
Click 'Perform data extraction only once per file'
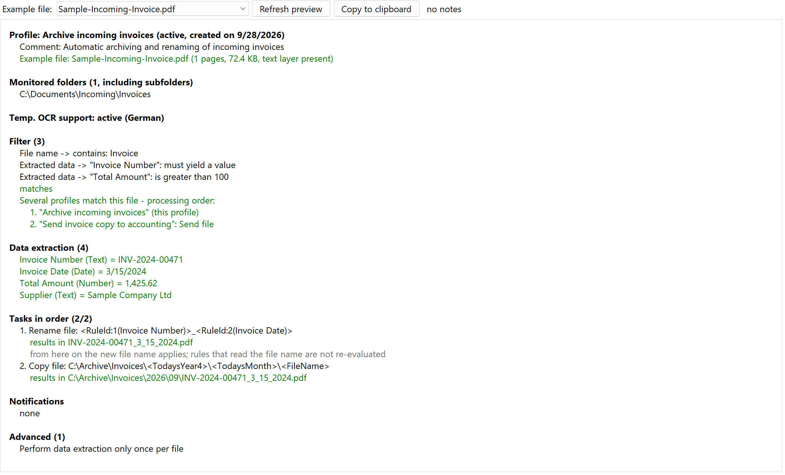click(x=102, y=449)
